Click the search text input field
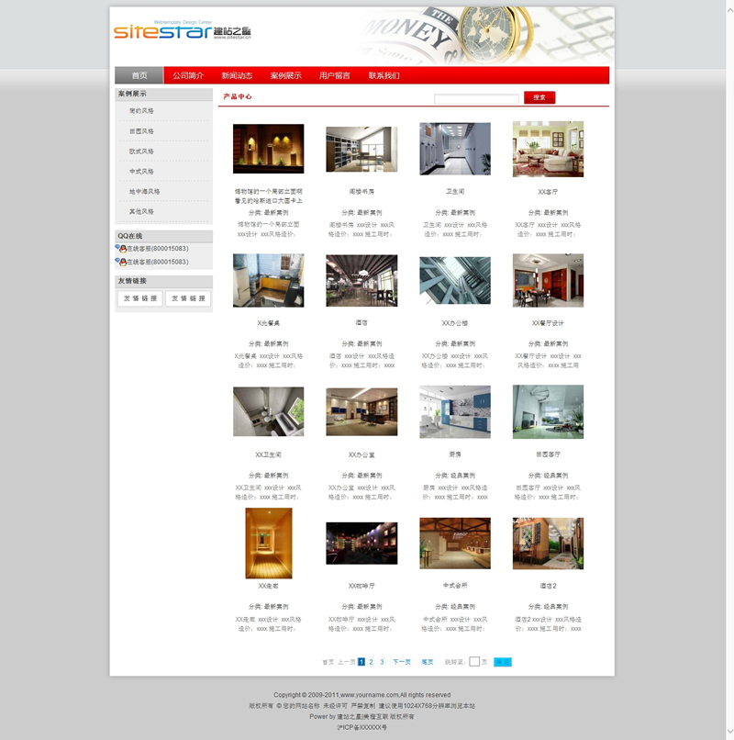Viewport: 734px width, 740px height. [x=476, y=98]
